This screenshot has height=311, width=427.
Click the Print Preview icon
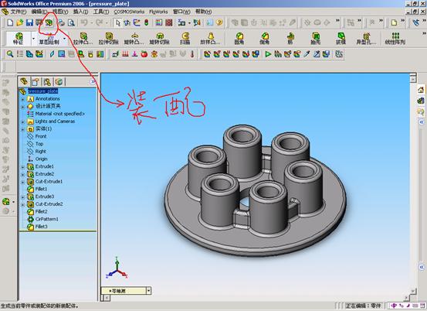(x=71, y=22)
